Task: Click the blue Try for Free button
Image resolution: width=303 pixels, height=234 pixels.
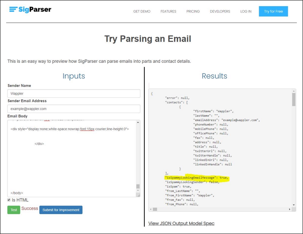Action: (273, 11)
